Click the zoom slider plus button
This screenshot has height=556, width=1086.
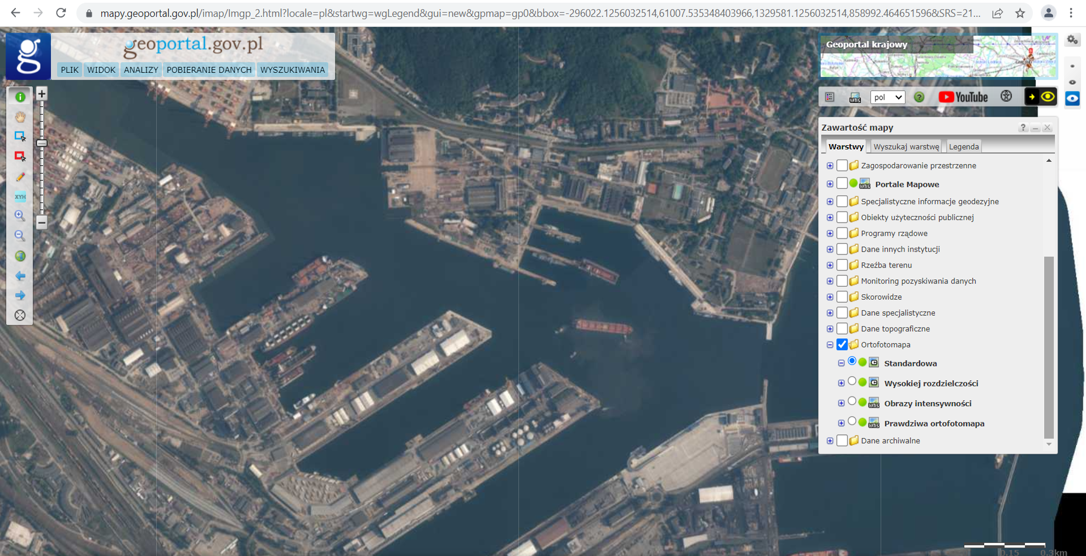[x=41, y=94]
